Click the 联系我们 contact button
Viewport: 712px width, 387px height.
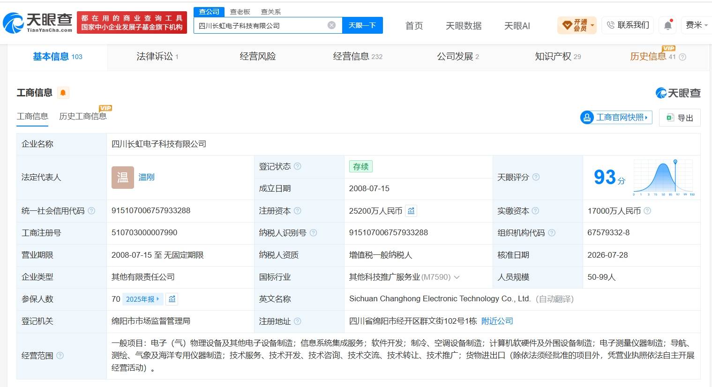click(628, 25)
